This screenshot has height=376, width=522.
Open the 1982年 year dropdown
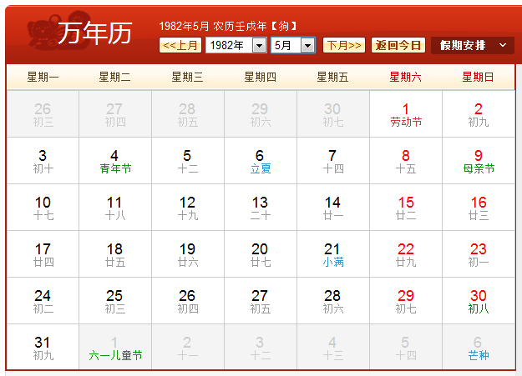(x=236, y=45)
